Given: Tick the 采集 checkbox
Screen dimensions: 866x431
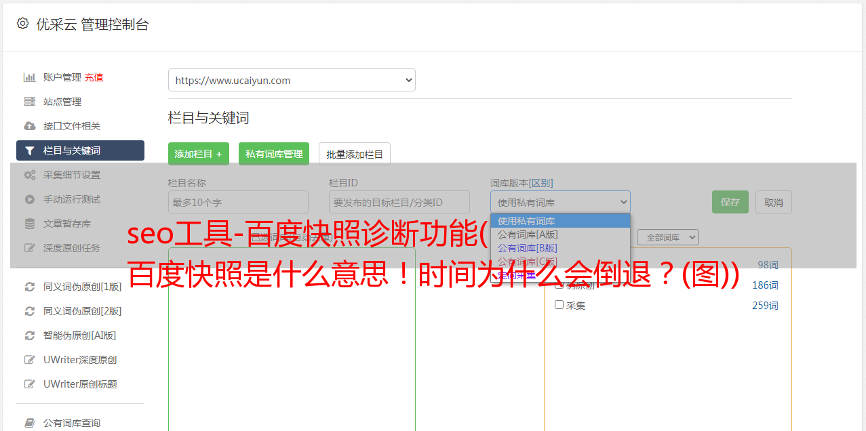Looking at the screenshot, I should click(x=559, y=305).
